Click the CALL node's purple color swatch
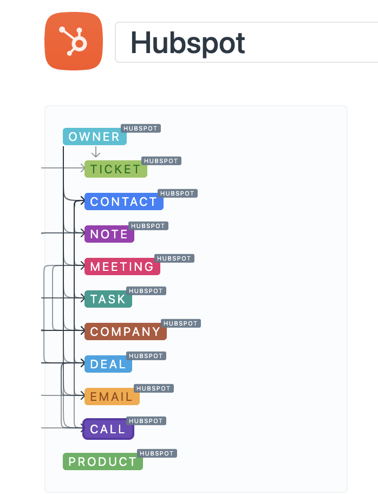Viewport: 378px width, 494px height. pyautogui.click(x=108, y=429)
